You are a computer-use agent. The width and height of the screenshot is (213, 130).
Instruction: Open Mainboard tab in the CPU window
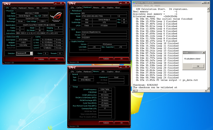point(22,8)
